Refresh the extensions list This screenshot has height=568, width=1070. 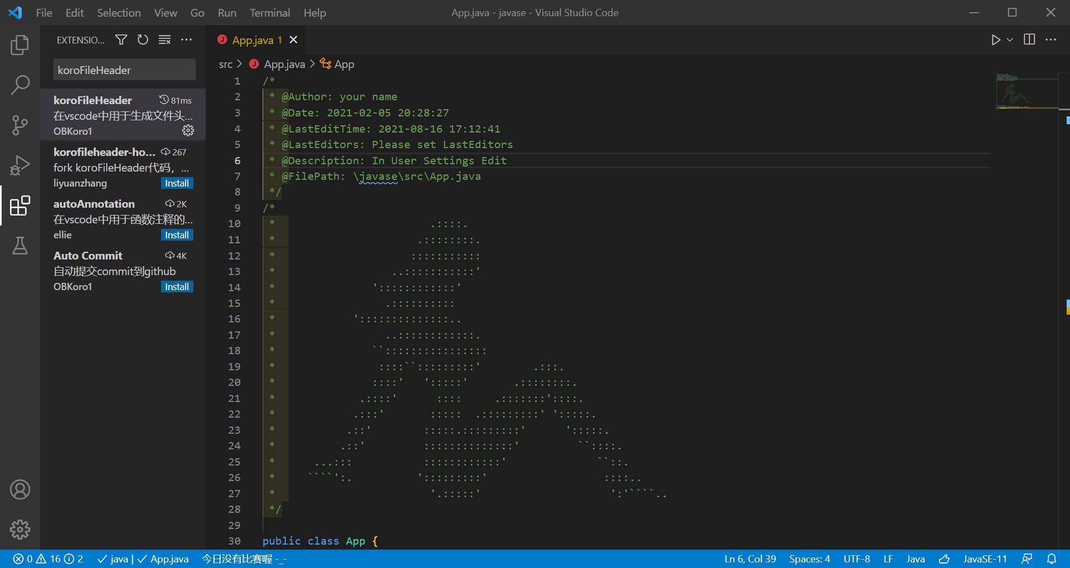[x=143, y=40]
